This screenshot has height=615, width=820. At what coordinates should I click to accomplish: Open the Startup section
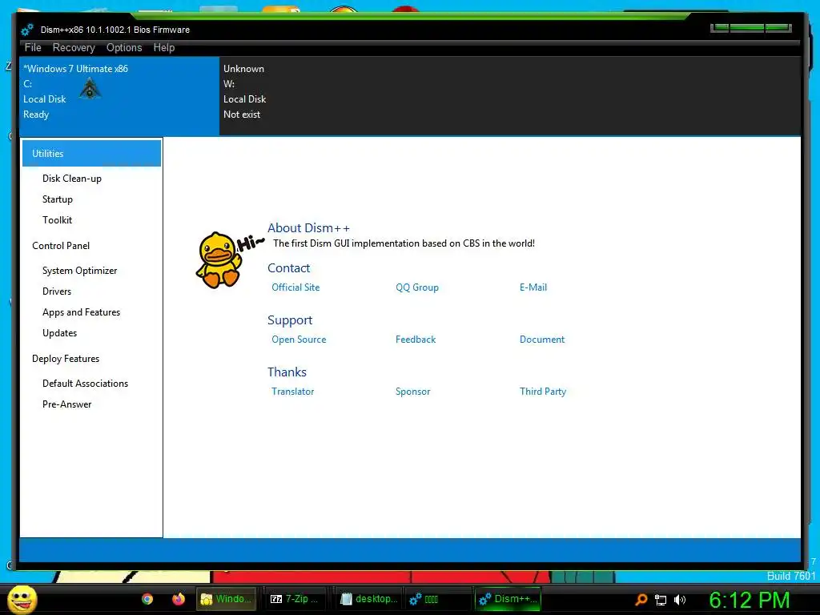58,199
